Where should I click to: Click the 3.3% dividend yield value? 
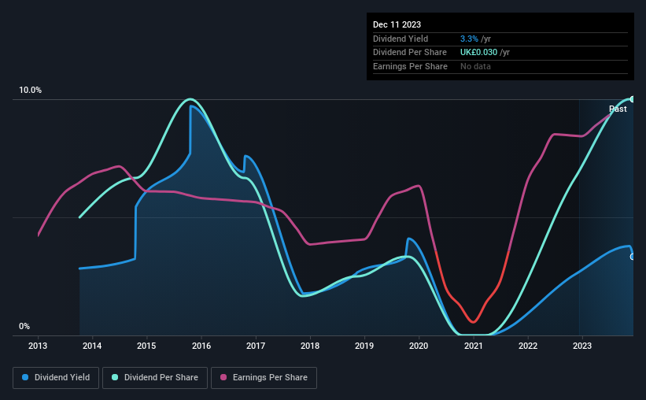coord(469,39)
